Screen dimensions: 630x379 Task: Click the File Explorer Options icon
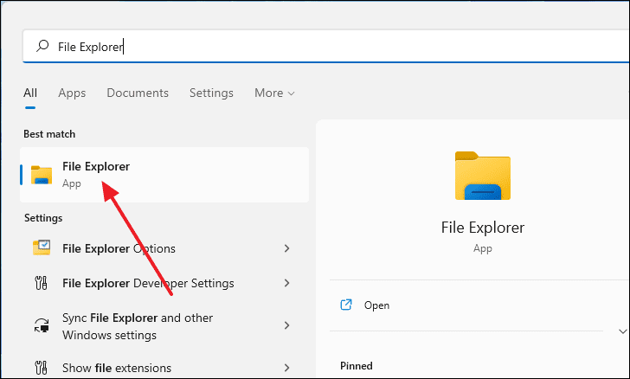click(x=42, y=248)
